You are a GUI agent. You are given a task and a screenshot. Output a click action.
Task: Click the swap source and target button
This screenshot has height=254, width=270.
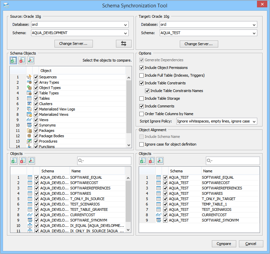click(x=124, y=44)
